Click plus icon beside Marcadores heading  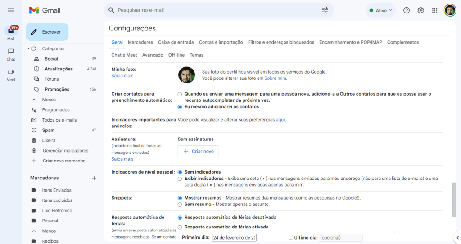[94, 178]
